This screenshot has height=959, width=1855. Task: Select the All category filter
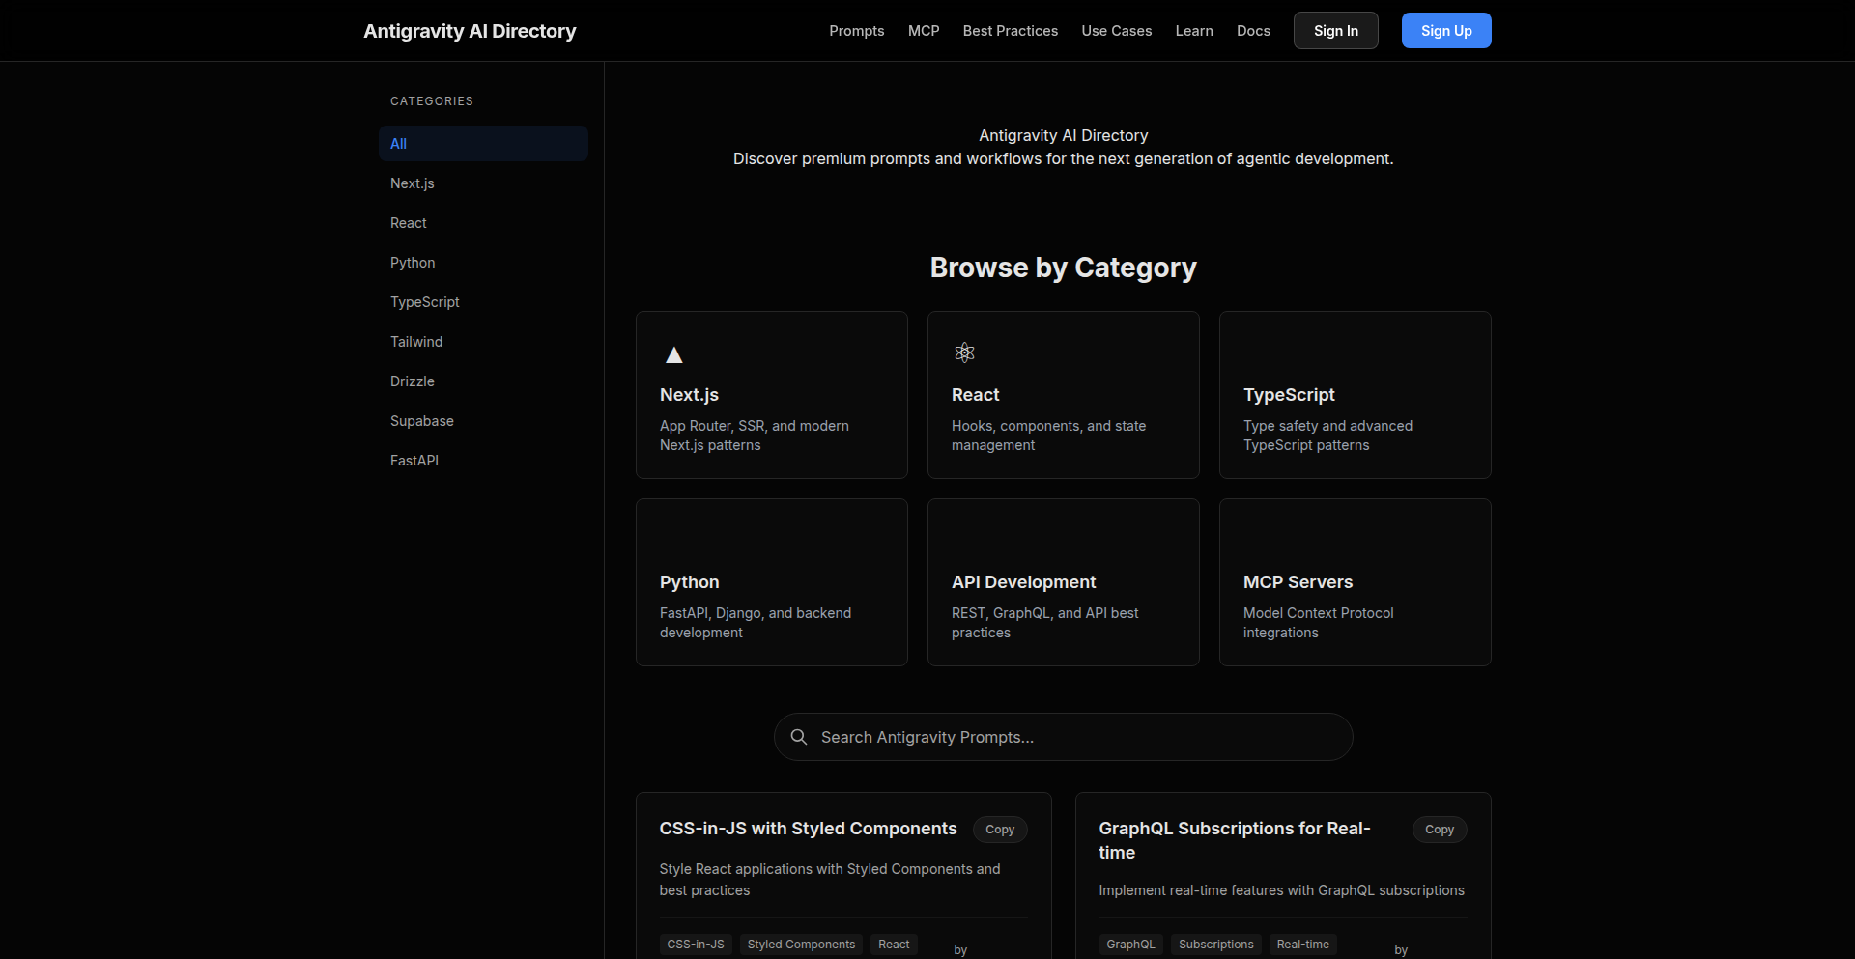coord(483,144)
